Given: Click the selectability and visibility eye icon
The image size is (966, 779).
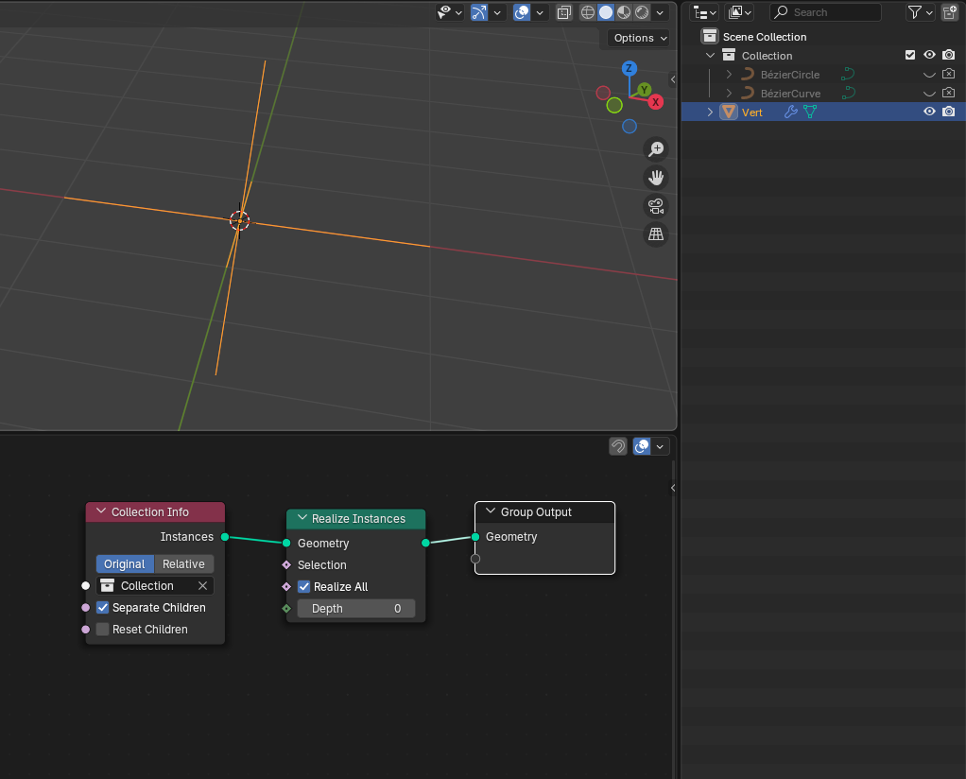Looking at the screenshot, I should [x=444, y=12].
